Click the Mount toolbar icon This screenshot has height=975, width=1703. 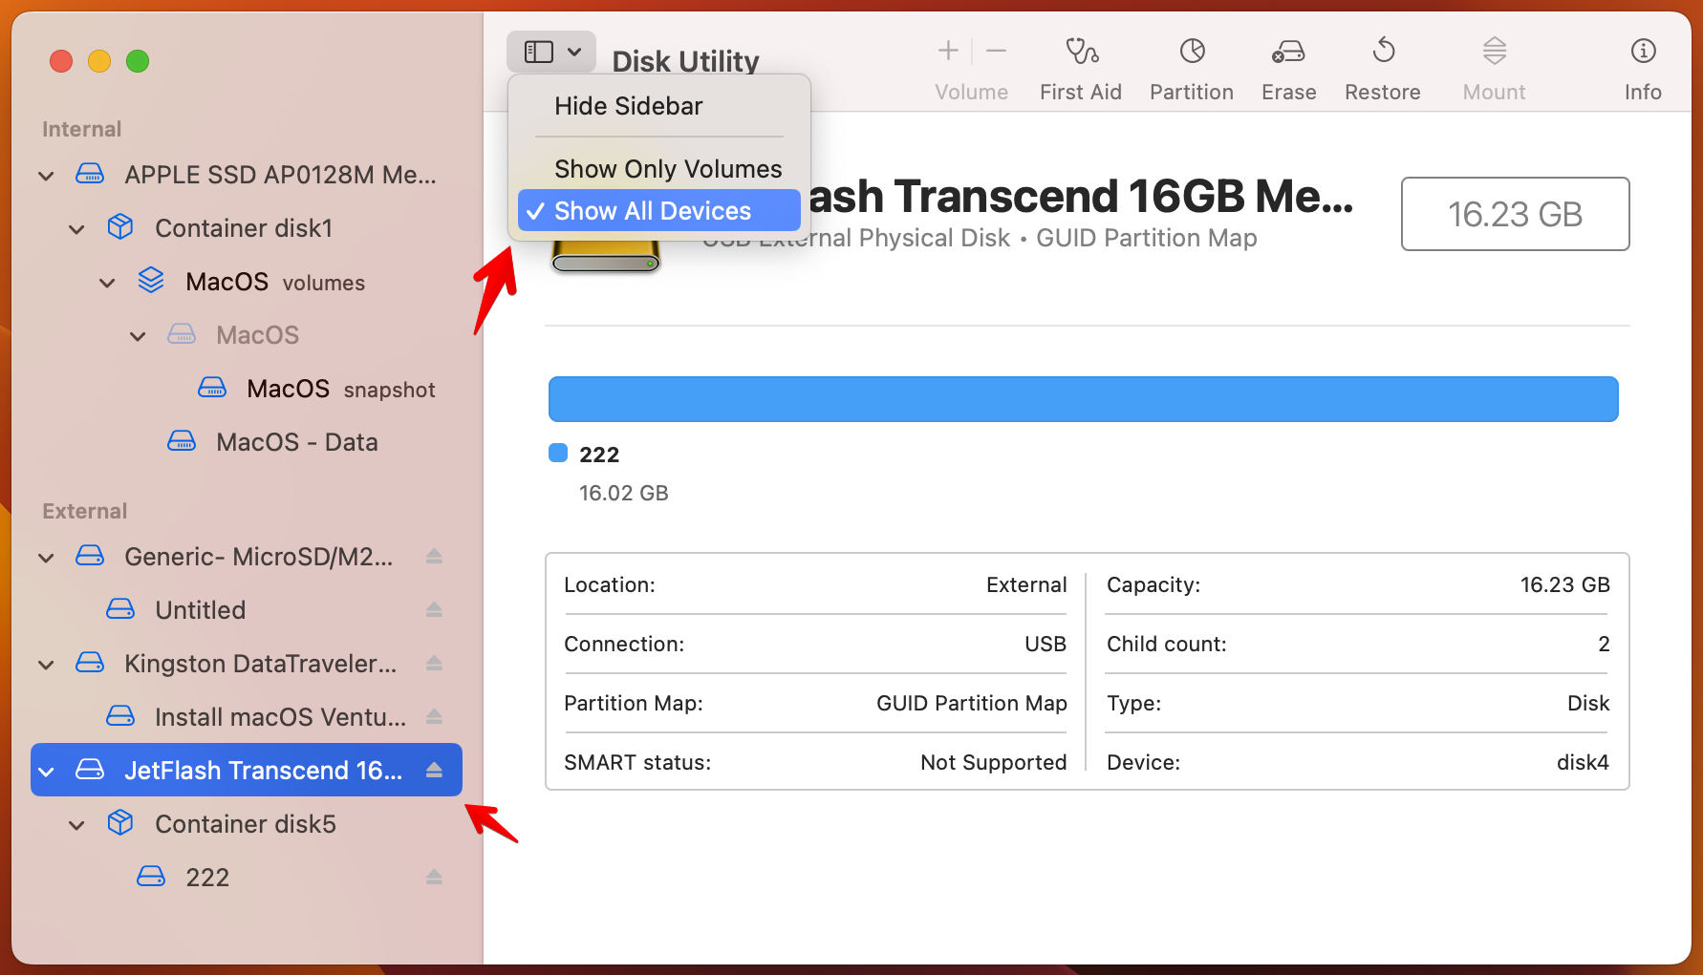[x=1495, y=51]
